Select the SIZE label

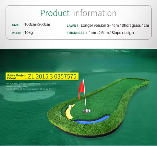15,25
